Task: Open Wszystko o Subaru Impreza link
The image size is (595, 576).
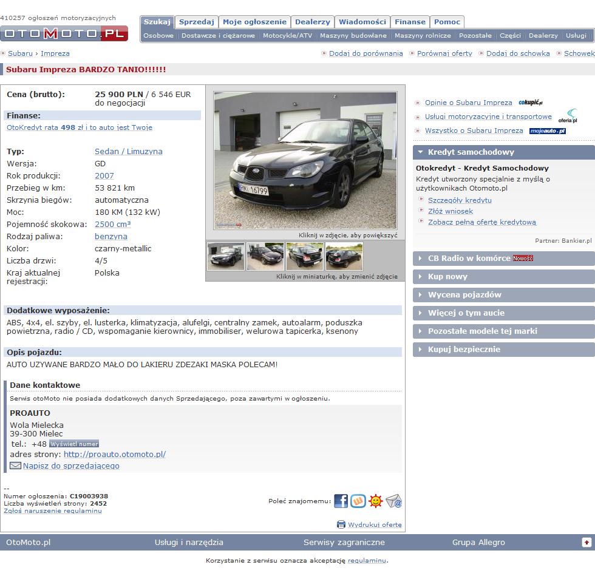Action: (x=474, y=130)
